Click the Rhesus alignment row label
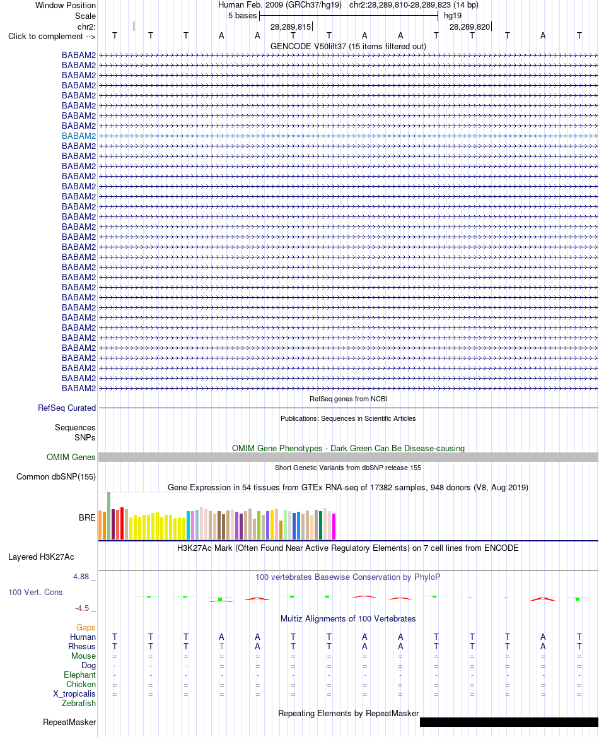The image size is (599, 737). [82, 646]
